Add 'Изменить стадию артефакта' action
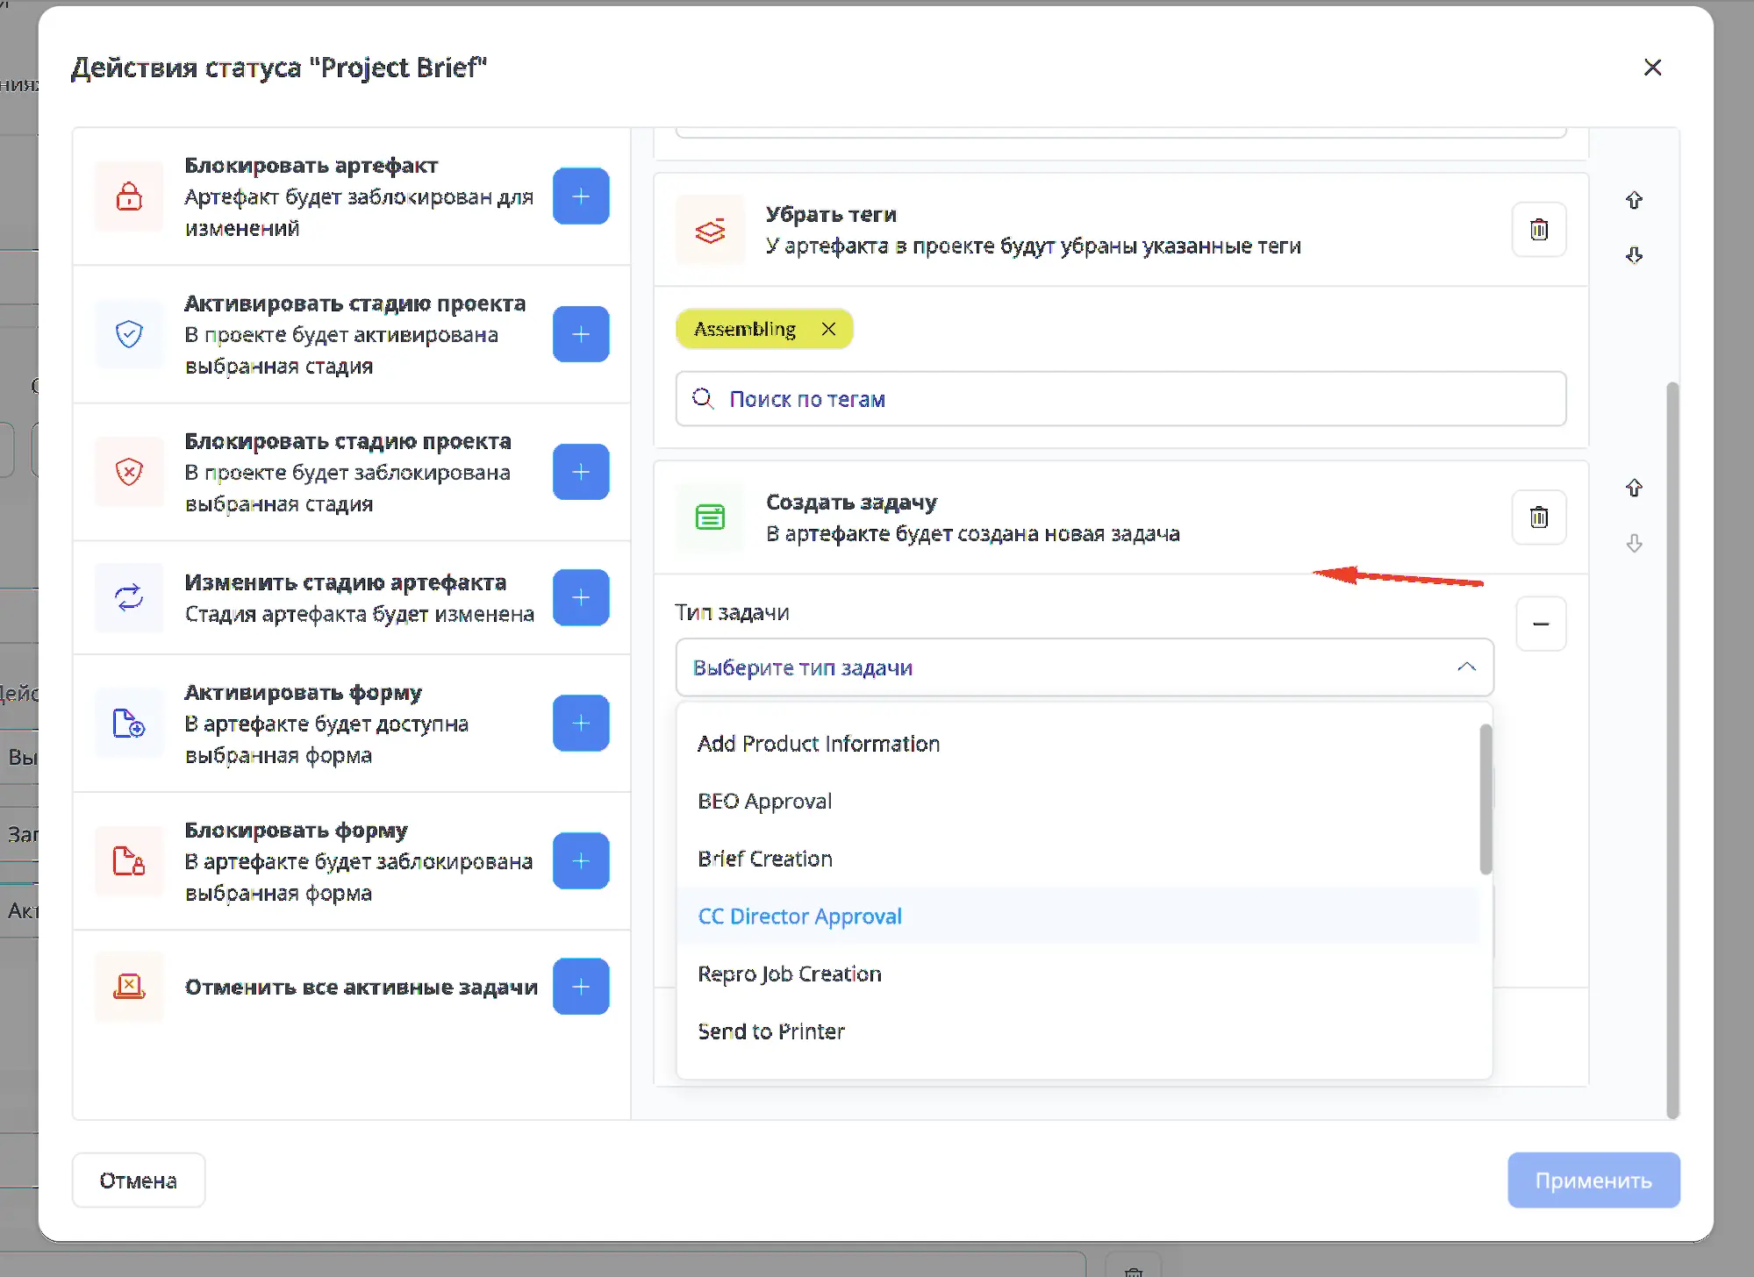The height and width of the screenshot is (1277, 1754). [x=581, y=597]
